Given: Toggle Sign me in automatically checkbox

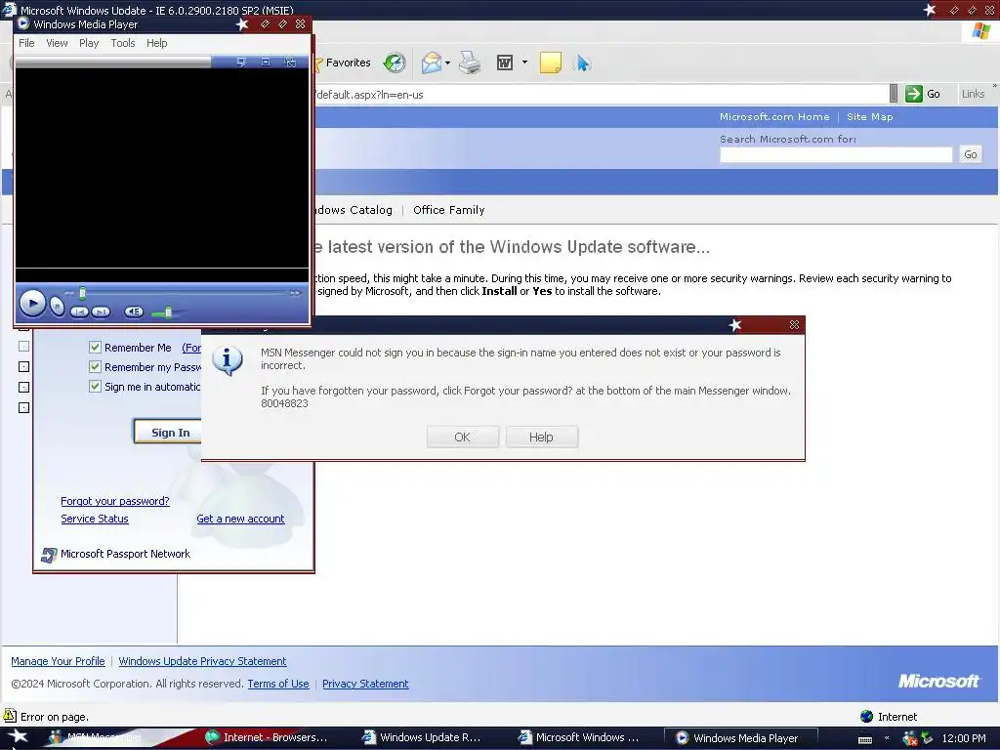Looking at the screenshot, I should 95,387.
